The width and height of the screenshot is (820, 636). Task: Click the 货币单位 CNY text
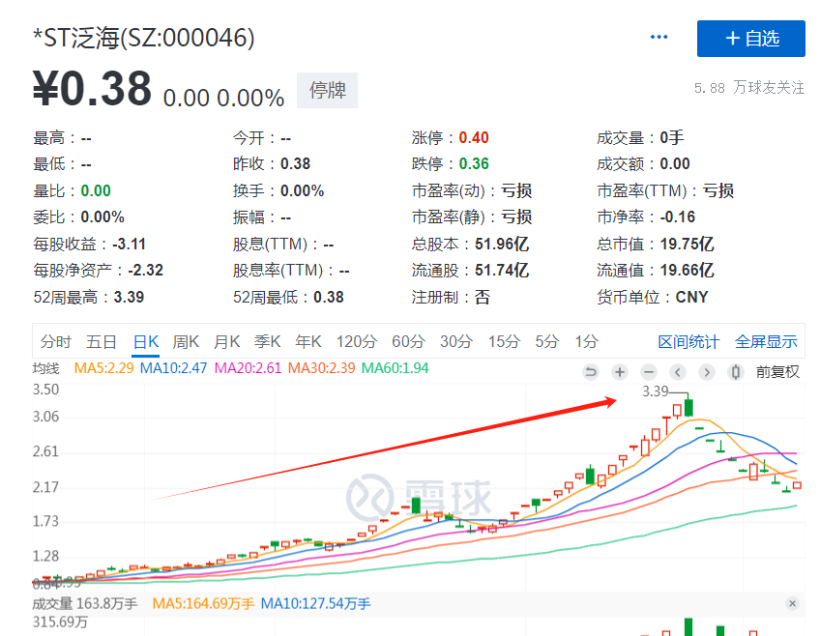[691, 297]
